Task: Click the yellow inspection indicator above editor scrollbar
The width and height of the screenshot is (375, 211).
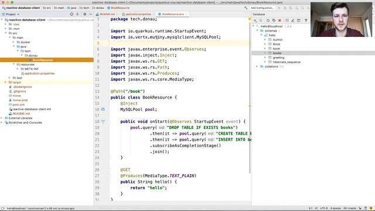Action: [250, 19]
